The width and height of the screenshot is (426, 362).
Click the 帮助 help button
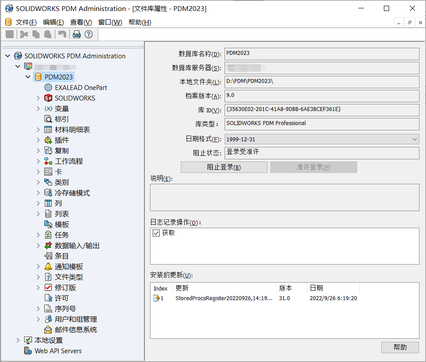coord(400,347)
